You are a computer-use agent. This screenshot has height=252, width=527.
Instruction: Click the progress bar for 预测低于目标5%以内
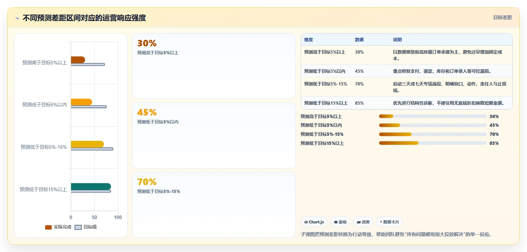433,125
